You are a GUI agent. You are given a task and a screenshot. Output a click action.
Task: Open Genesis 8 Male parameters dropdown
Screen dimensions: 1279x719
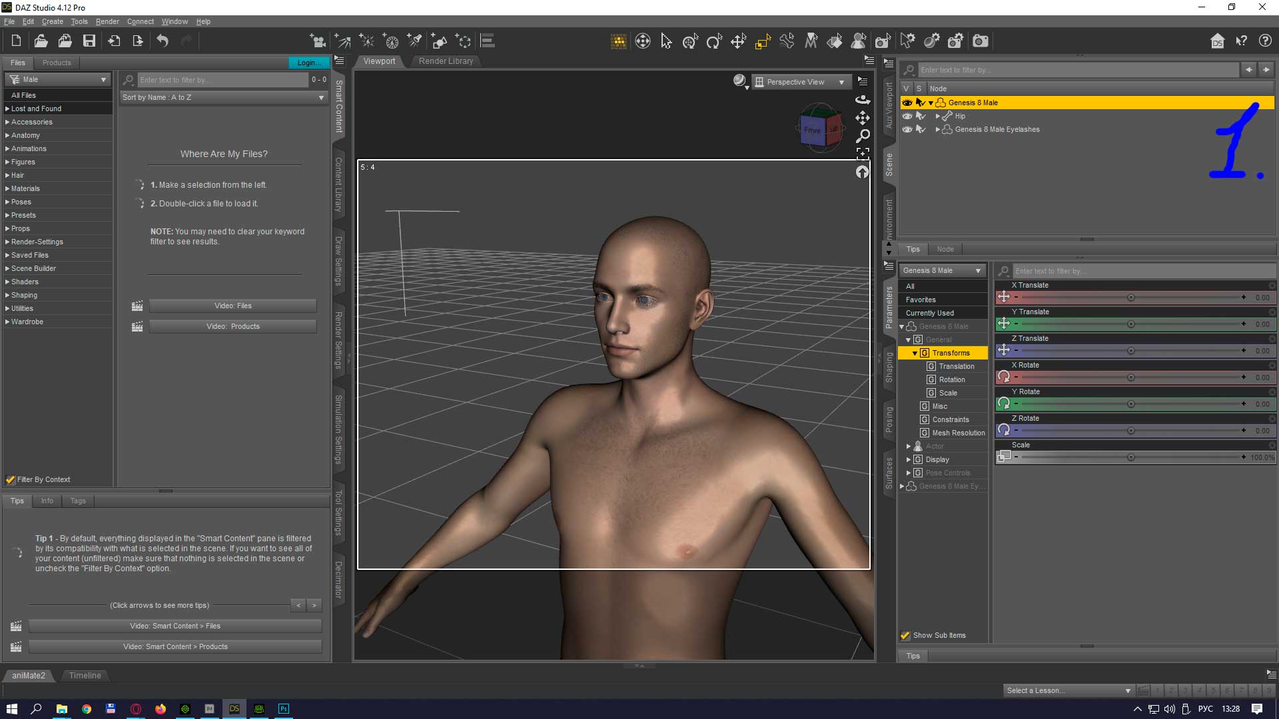coord(943,270)
